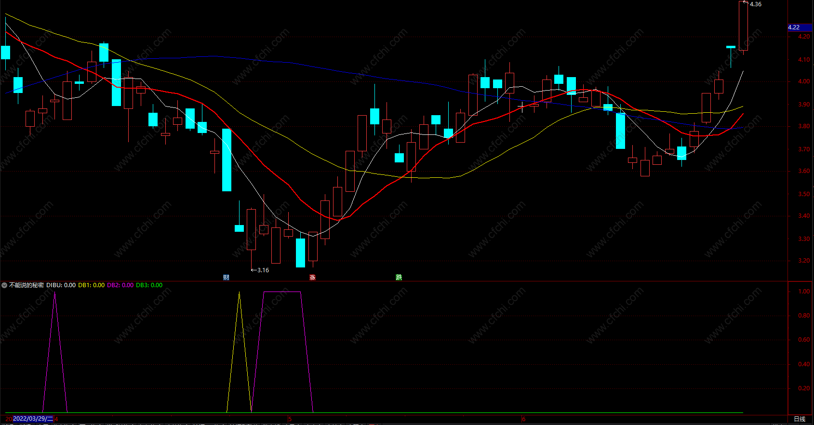Click the 4.00 price axis label
The height and width of the screenshot is (425, 814).
coord(804,81)
